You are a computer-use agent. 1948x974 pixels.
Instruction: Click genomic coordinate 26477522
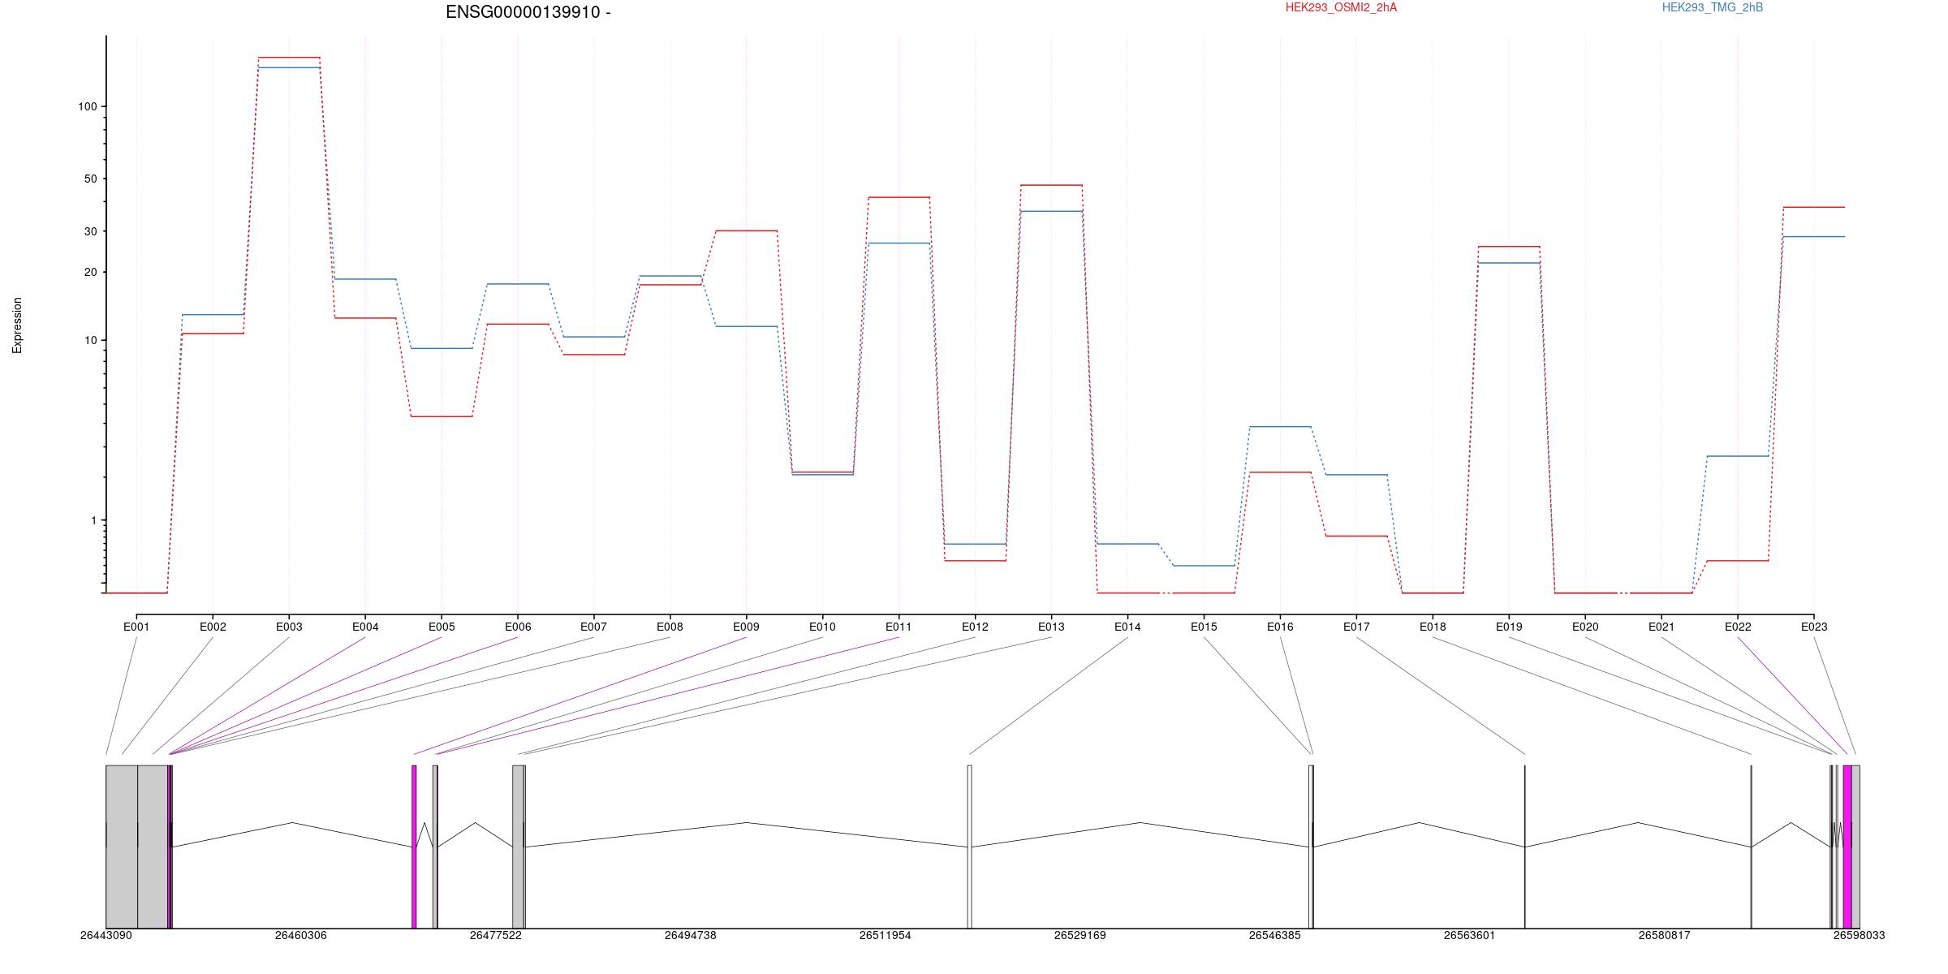(495, 935)
